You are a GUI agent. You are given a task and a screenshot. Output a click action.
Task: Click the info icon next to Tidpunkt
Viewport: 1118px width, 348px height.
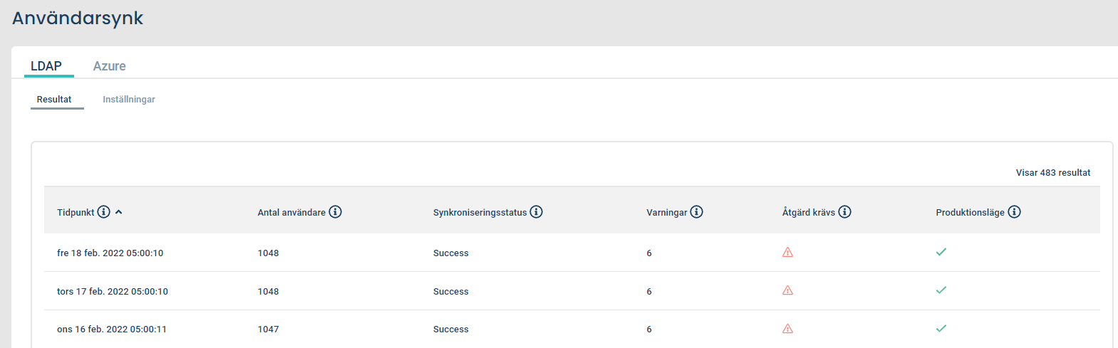click(x=104, y=212)
